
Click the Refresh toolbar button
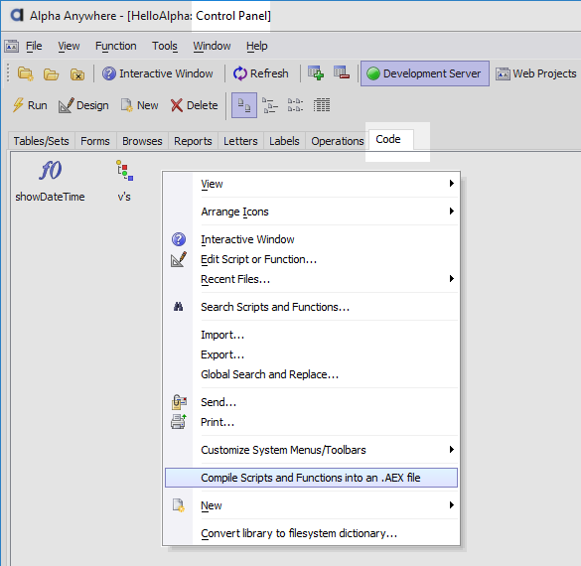point(261,73)
